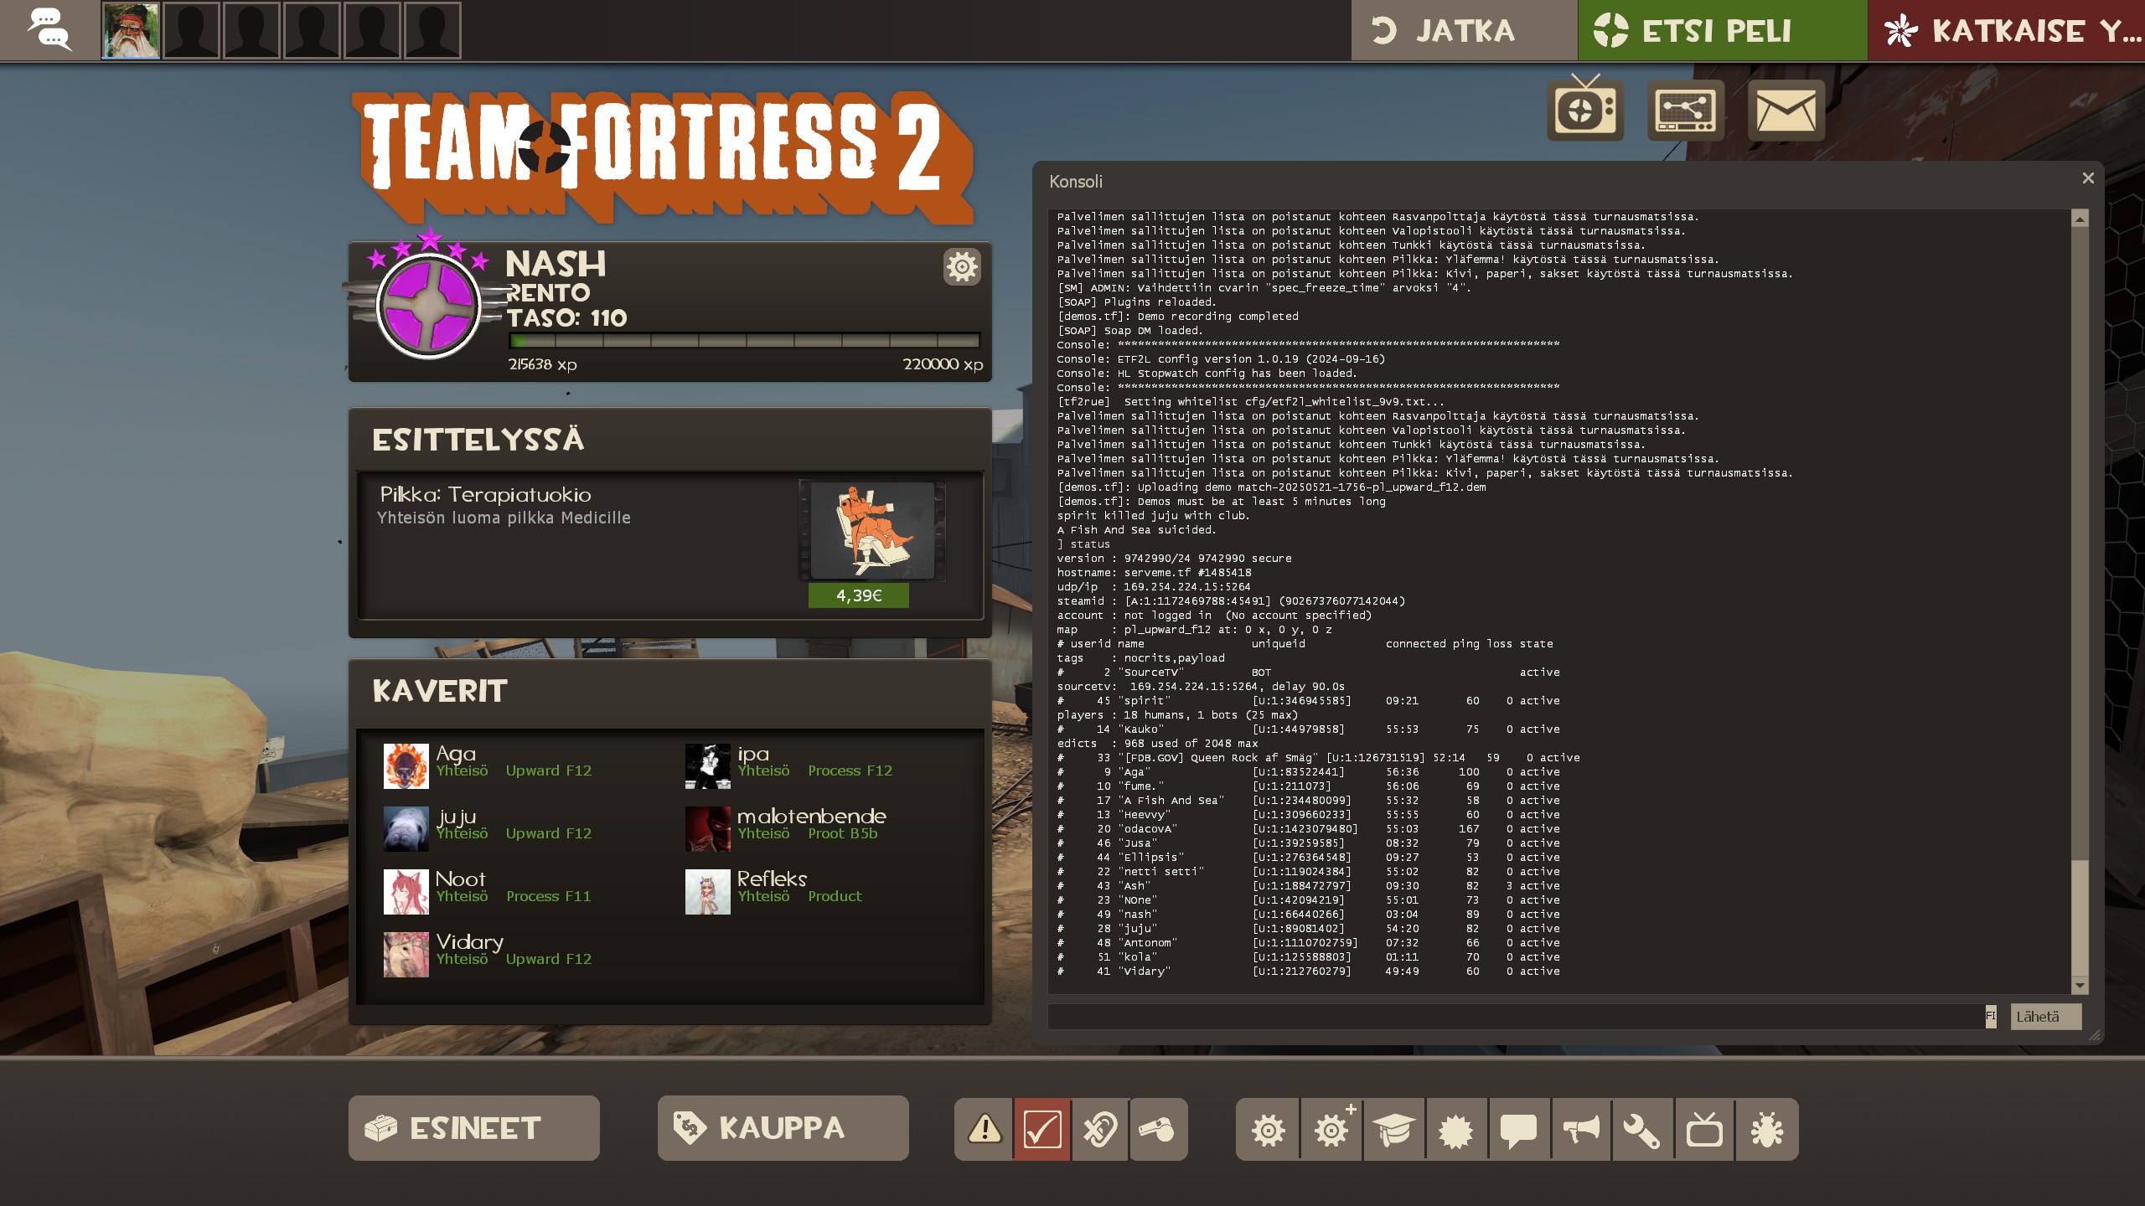Click the console scrollbar up arrow

[x=2080, y=219]
